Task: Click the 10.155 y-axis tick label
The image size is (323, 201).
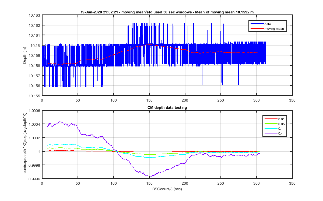Action: click(x=34, y=96)
